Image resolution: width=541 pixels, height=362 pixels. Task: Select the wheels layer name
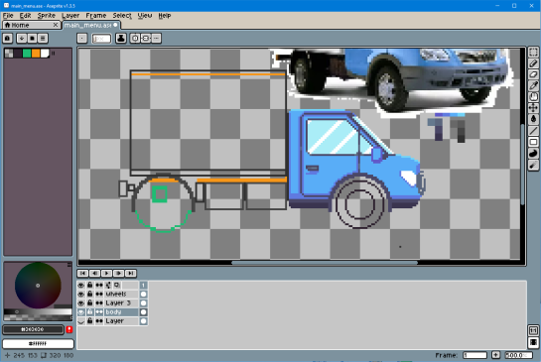(121, 295)
